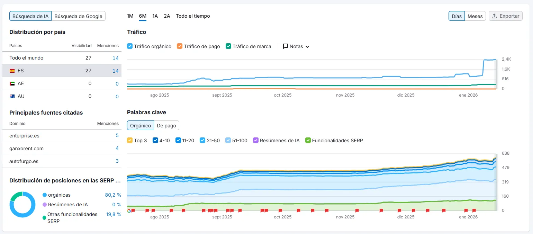Open 4 mentions for ganxorent.com

[117, 148]
